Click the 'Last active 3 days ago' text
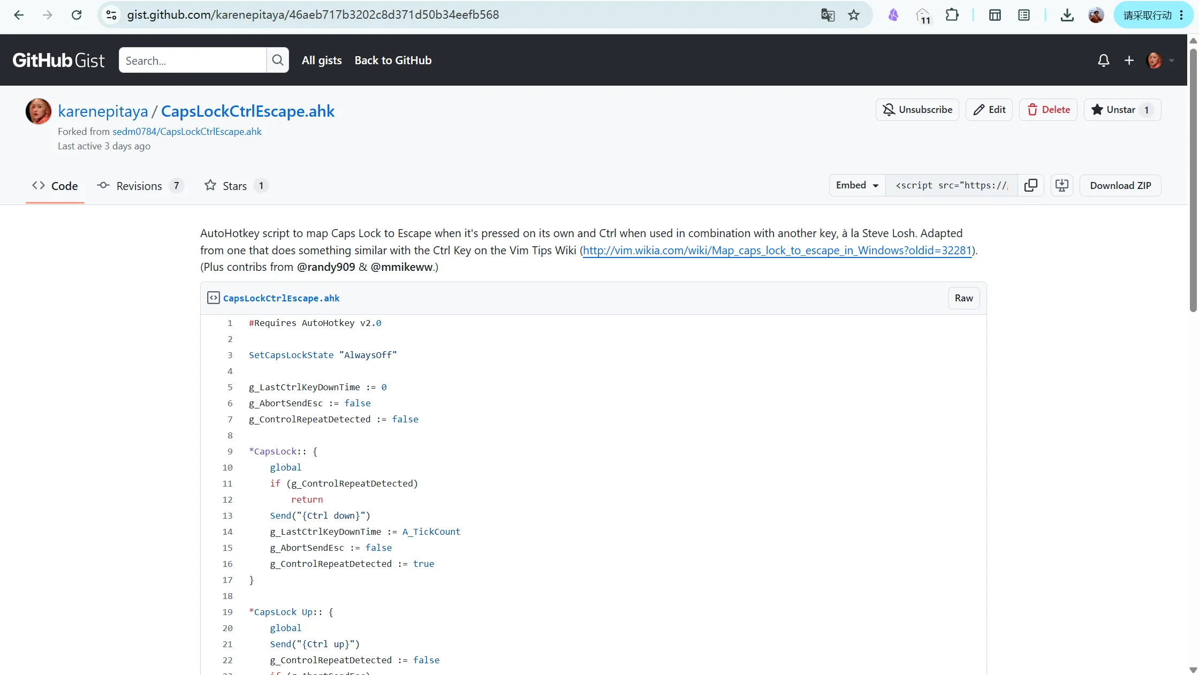The width and height of the screenshot is (1199, 675). [x=104, y=146]
